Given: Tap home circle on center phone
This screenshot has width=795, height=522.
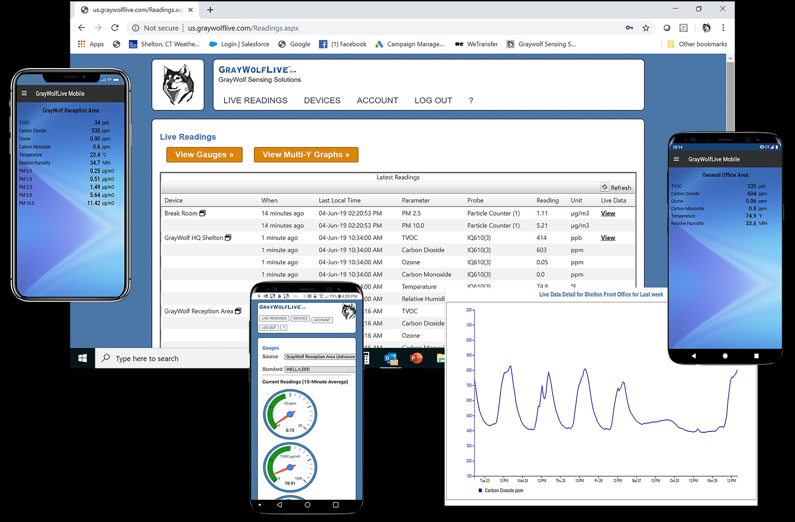Looking at the screenshot, I should [x=307, y=505].
